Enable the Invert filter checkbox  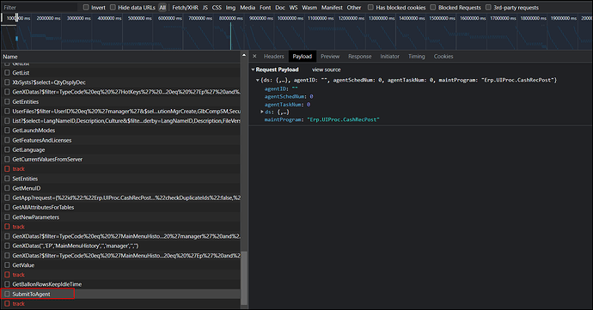(x=86, y=7)
